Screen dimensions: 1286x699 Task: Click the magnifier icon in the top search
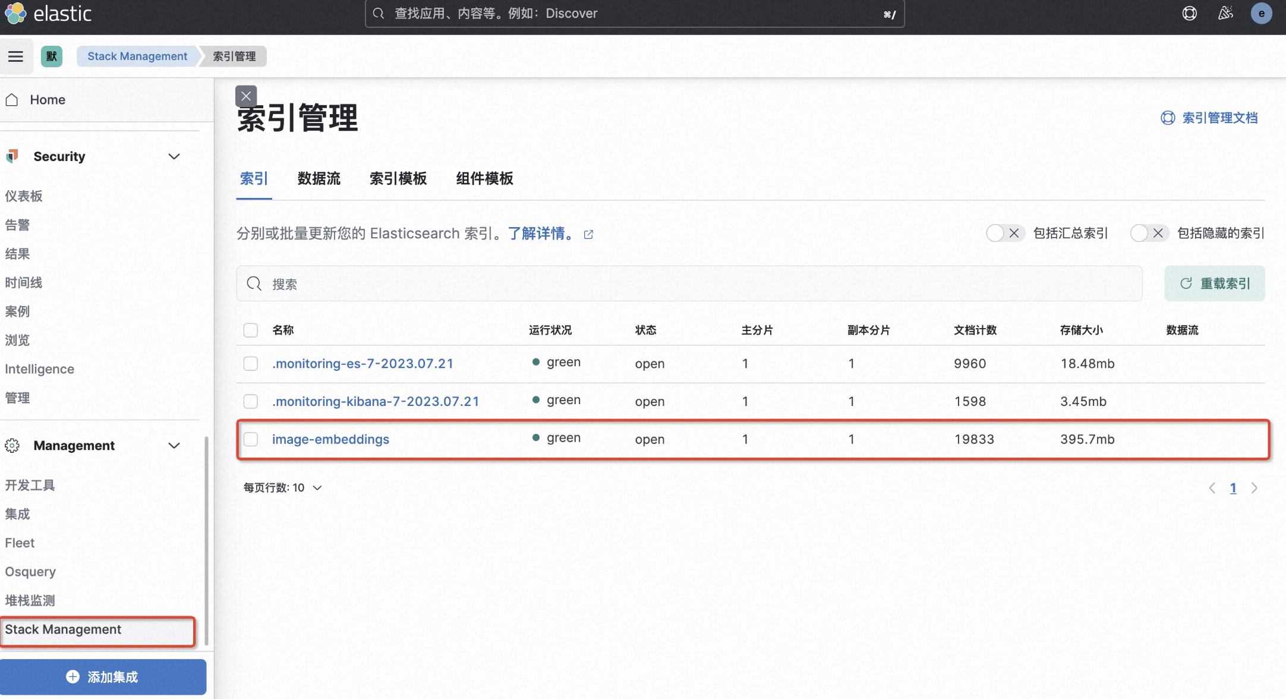[379, 13]
